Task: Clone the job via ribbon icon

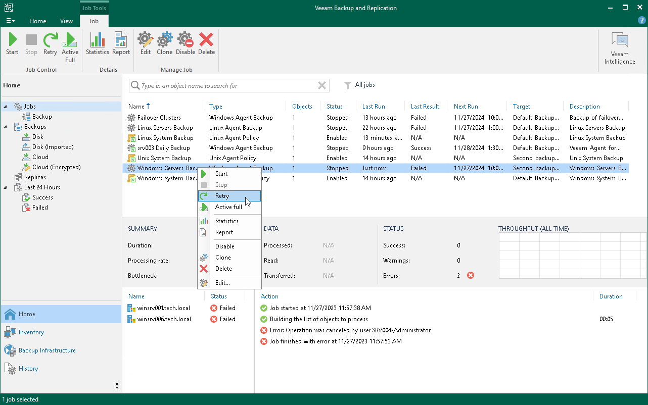Action: (165, 44)
